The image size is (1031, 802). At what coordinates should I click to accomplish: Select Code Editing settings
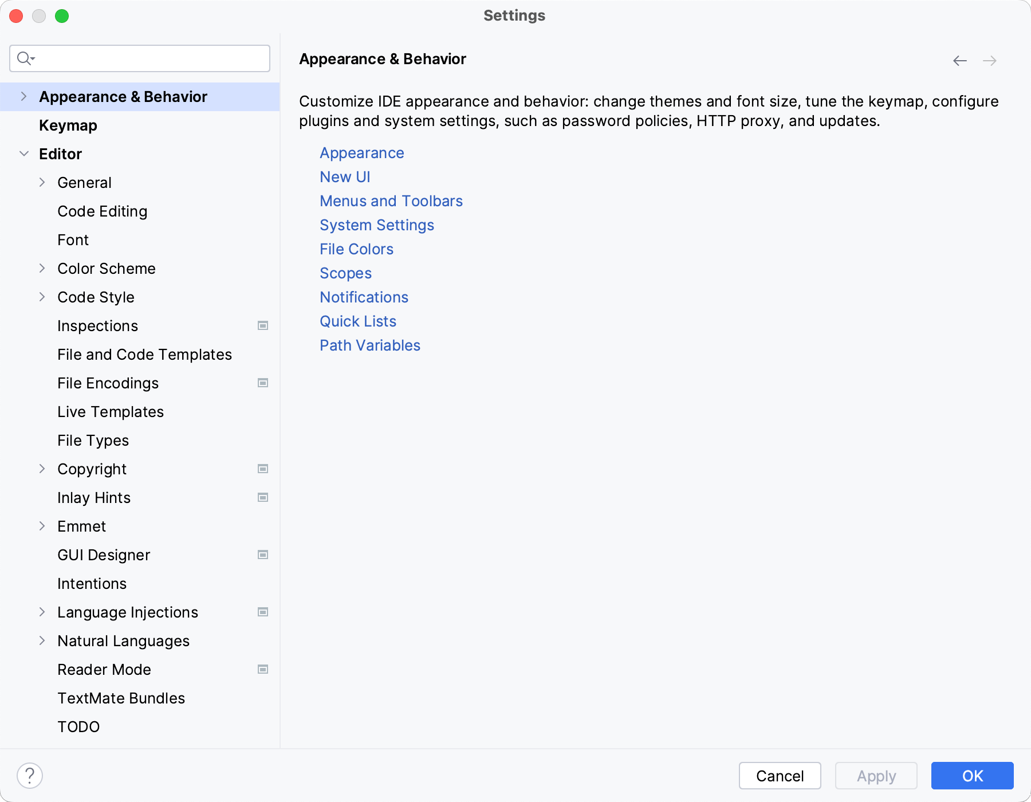(140, 211)
